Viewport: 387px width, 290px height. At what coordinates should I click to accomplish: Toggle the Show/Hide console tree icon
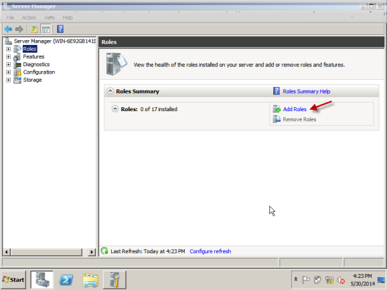tap(46, 29)
